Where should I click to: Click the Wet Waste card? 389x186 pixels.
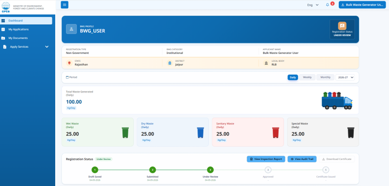(x=97, y=132)
